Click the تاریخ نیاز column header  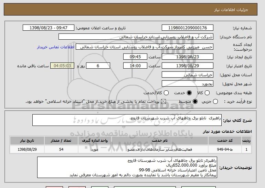[x=27, y=141]
